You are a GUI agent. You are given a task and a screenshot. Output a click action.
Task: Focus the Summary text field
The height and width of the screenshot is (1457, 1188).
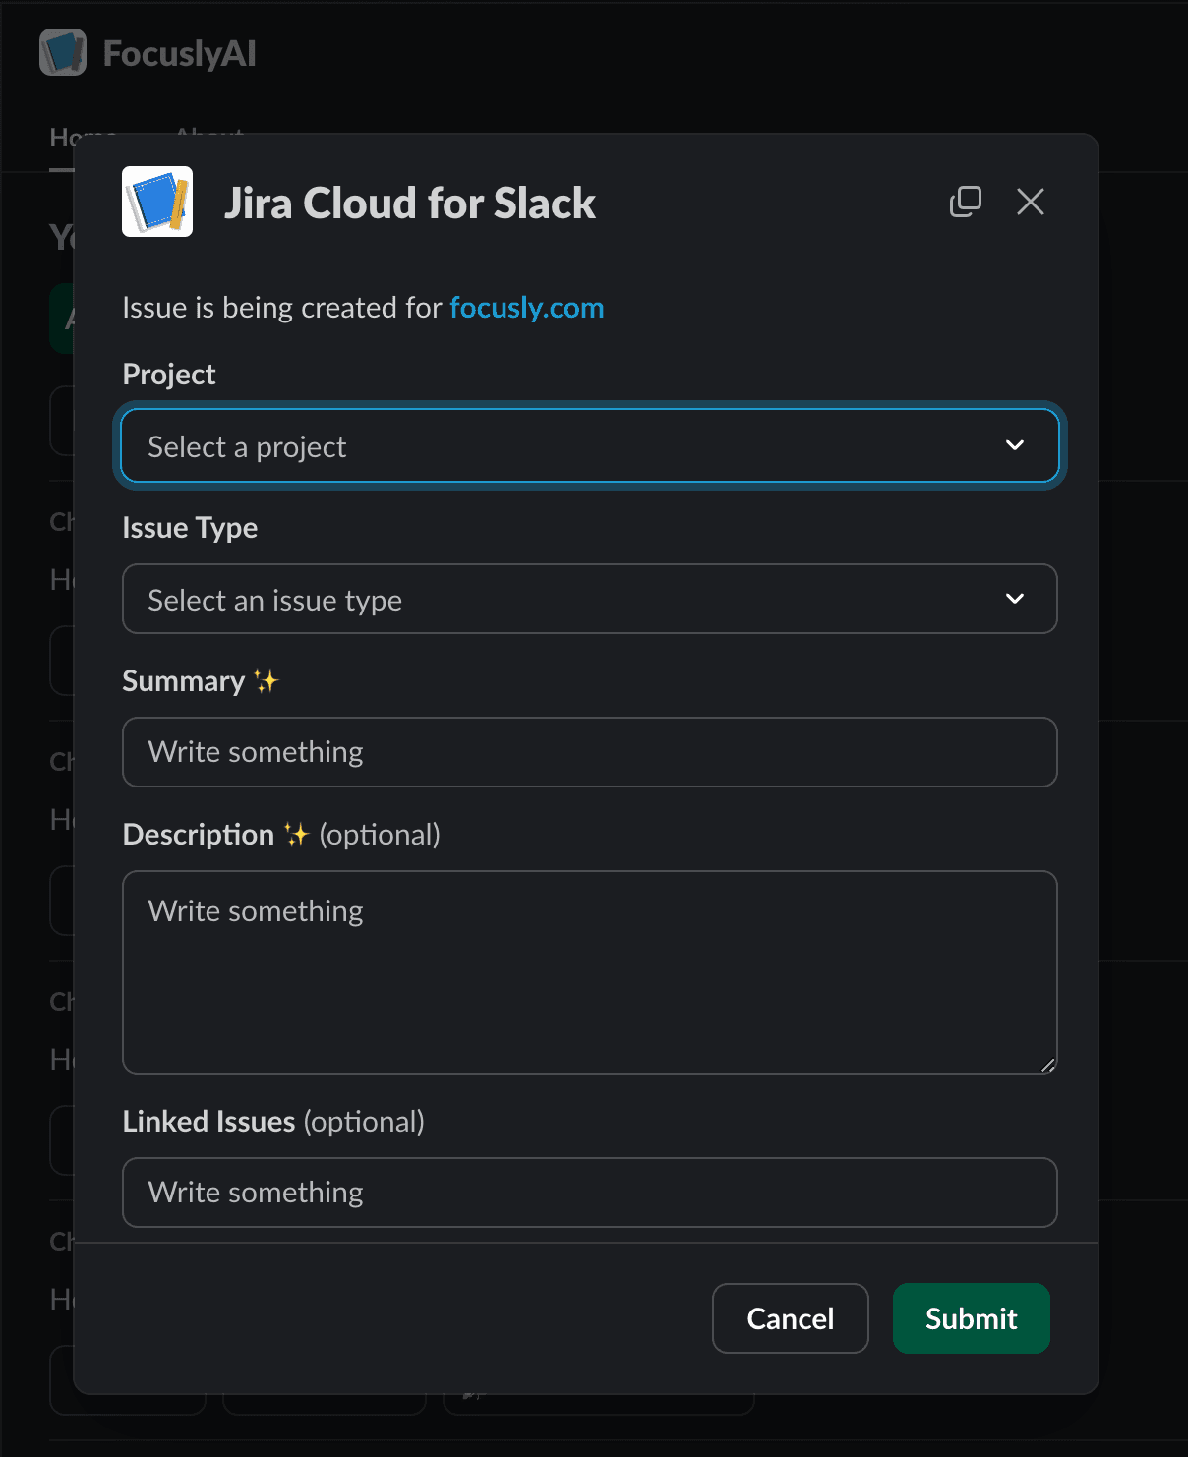(590, 752)
